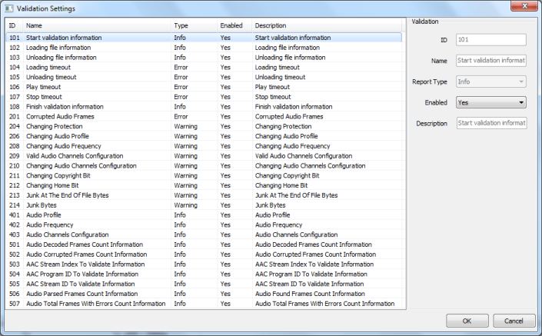Select row 507 Audio Total Frames With Errors
This screenshot has height=336, width=542.
[204, 304]
